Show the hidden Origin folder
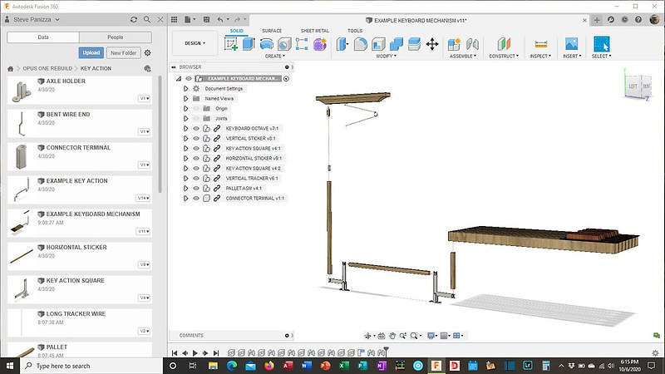 [x=196, y=109]
